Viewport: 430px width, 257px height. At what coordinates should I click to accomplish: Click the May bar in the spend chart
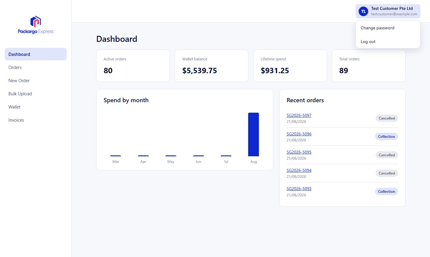[171, 156]
